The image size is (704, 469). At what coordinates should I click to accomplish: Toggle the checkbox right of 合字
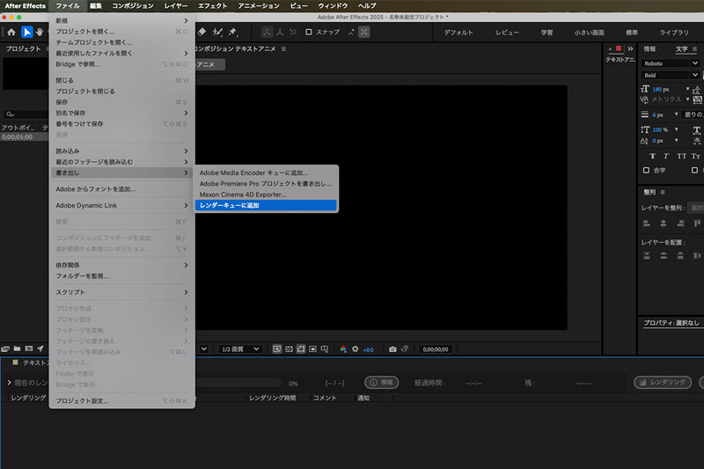[694, 170]
